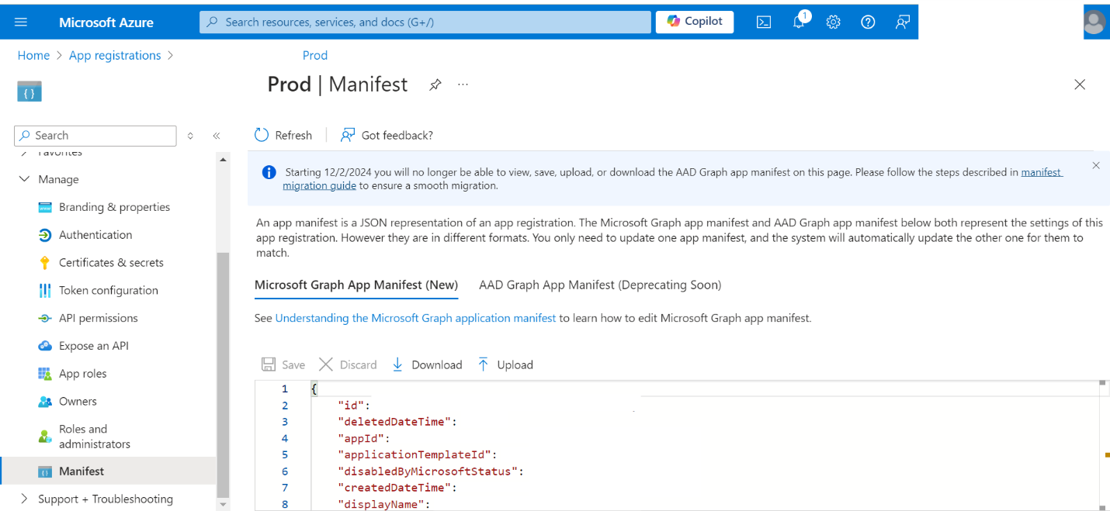The image size is (1110, 511).
Task: Upload a manifest file
Action: point(505,364)
